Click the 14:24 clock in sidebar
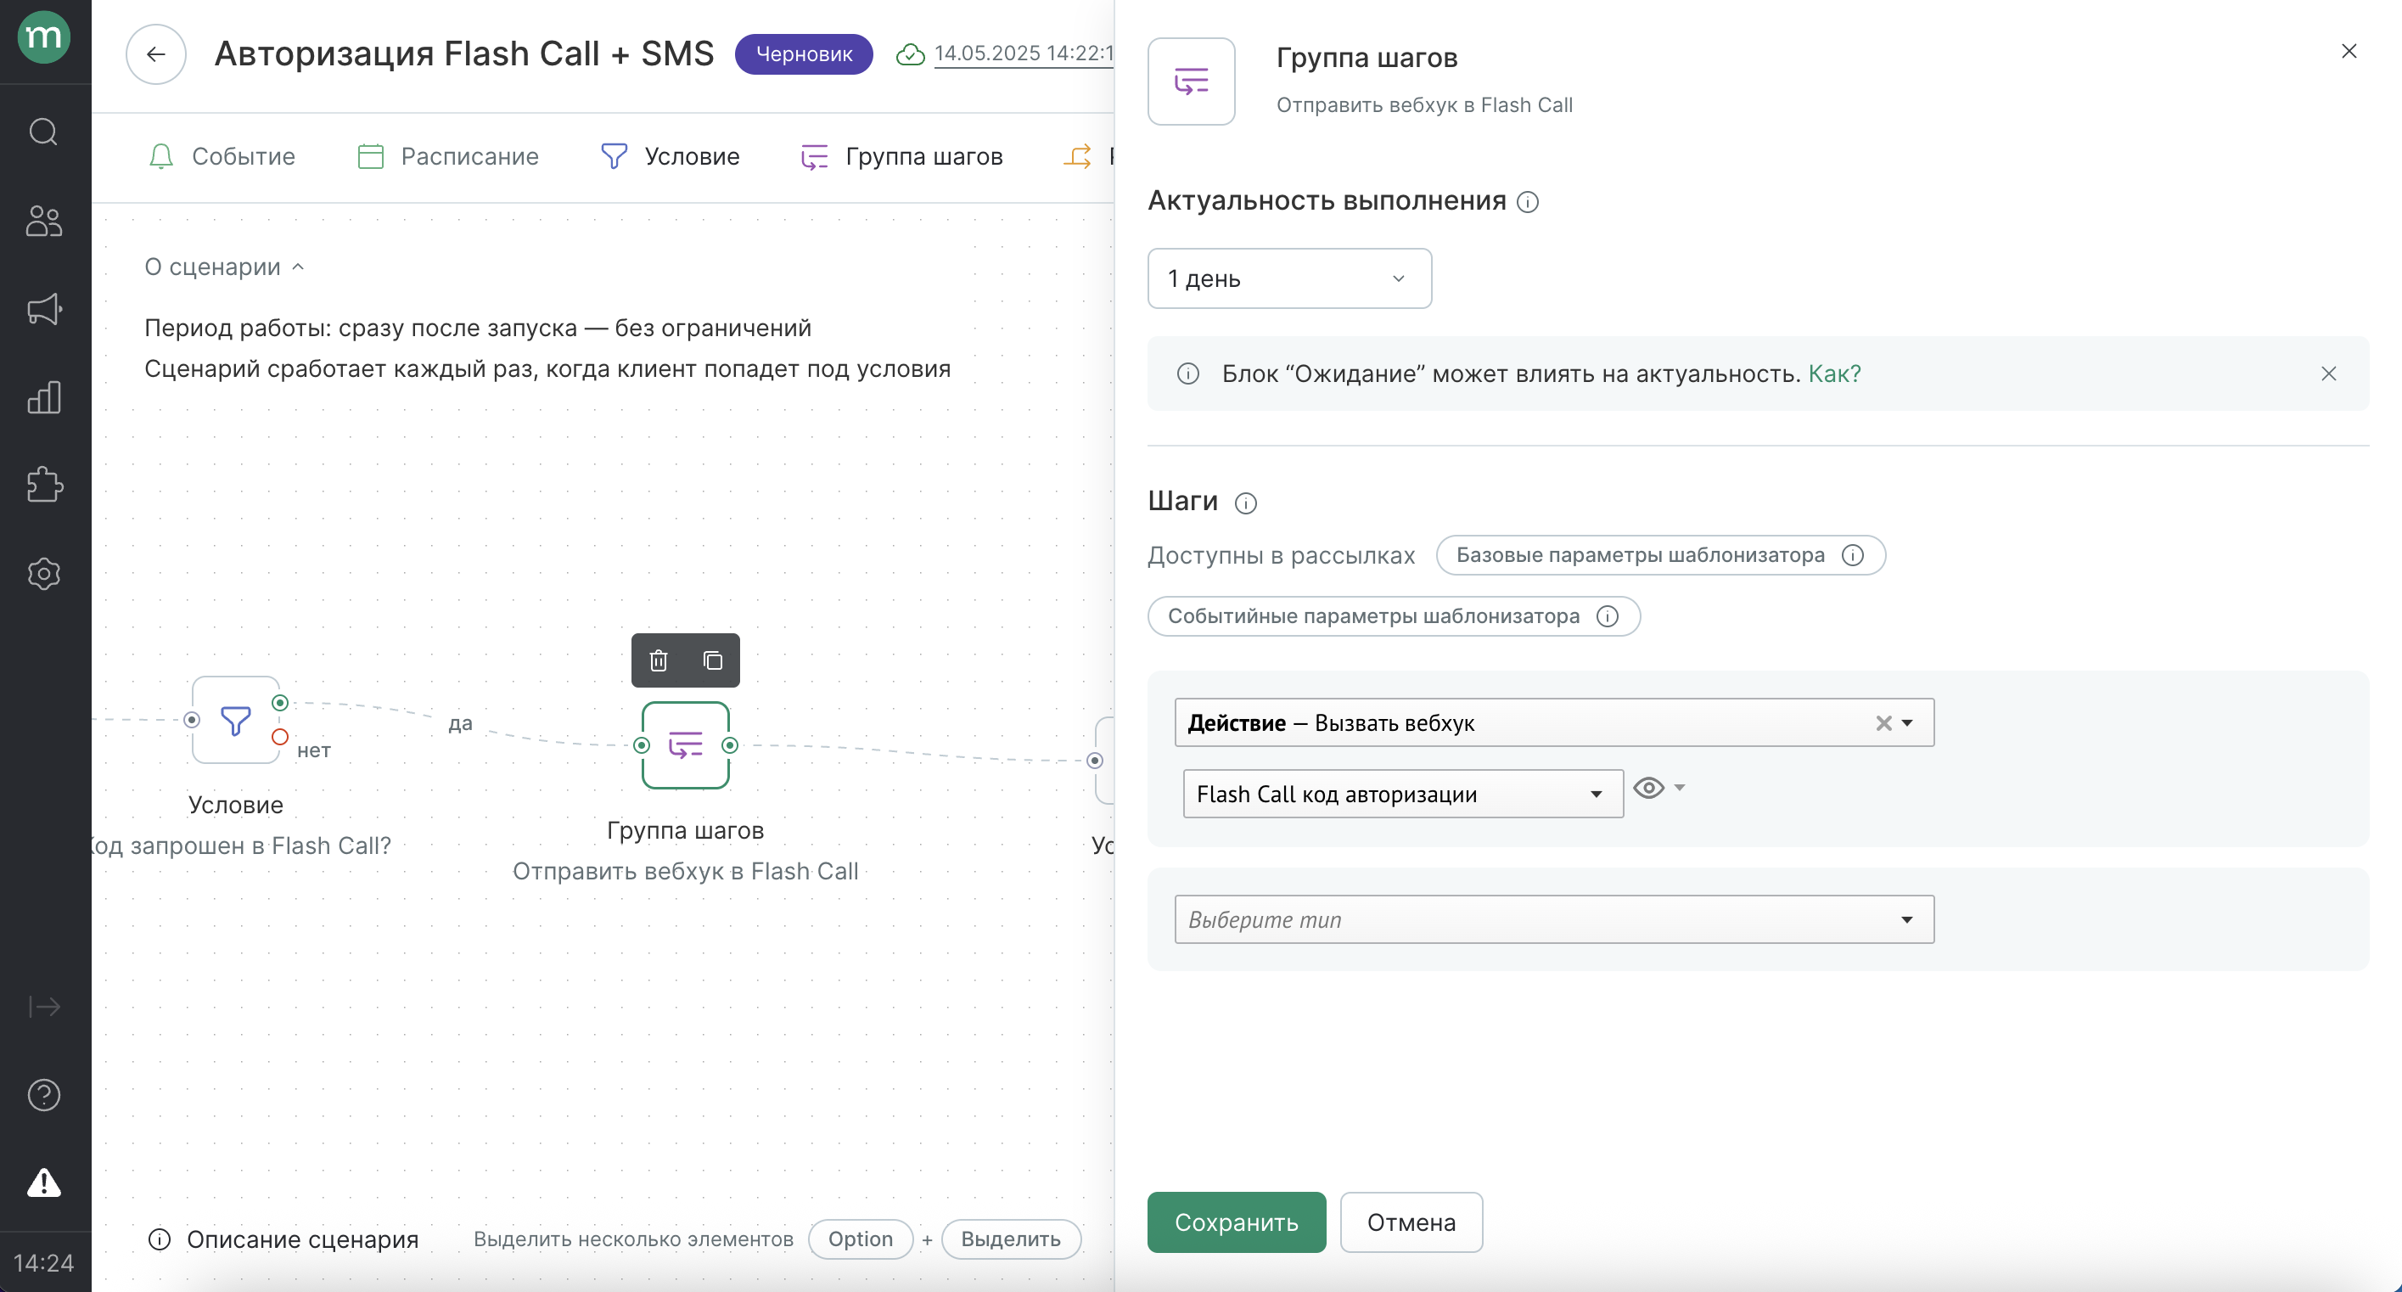 coord(44,1263)
